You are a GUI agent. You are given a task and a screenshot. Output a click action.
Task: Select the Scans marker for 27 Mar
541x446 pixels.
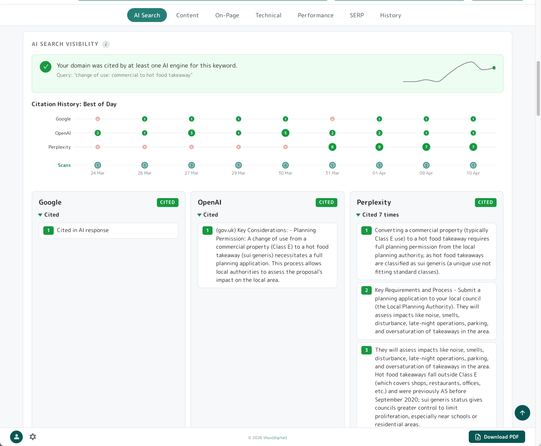[x=192, y=165]
